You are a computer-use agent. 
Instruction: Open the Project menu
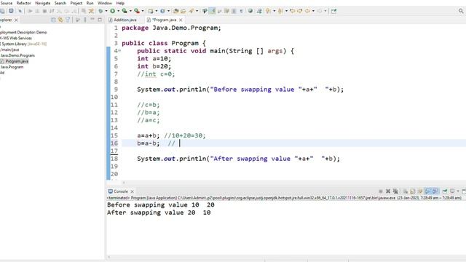(76, 3)
